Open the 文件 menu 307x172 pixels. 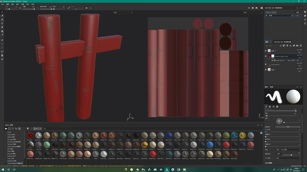click(x=3, y=4)
